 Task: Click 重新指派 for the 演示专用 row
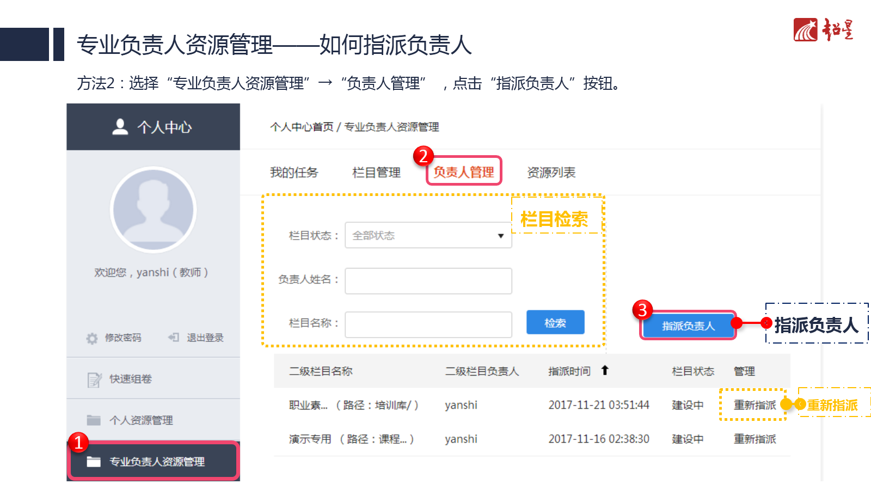click(755, 439)
